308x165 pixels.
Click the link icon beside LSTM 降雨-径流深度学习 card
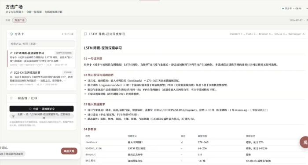(11, 53)
